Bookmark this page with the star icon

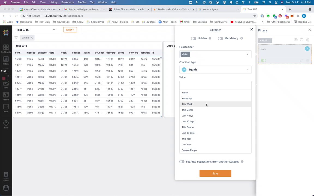pyautogui.click(x=255, y=16)
